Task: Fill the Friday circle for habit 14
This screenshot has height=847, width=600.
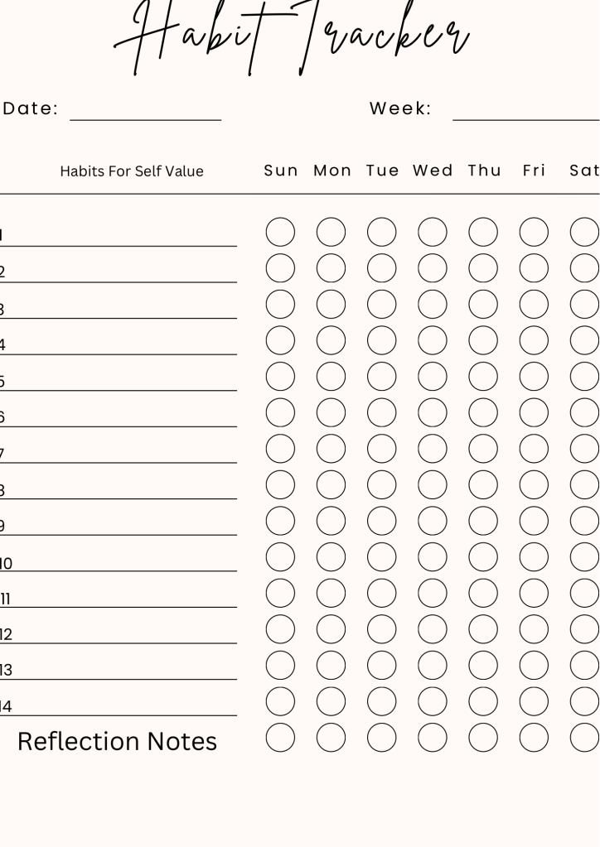Action: tap(534, 701)
